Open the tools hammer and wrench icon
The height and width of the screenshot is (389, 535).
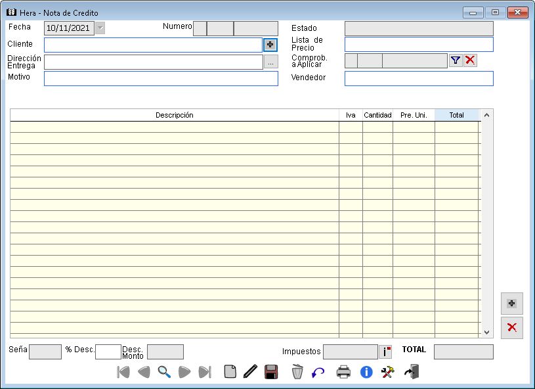click(x=388, y=372)
